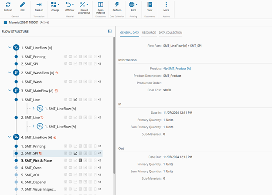Viewport: 272px width, 195px height.
Task: Open the Change dropdown in toolbar
Action: point(55,4)
